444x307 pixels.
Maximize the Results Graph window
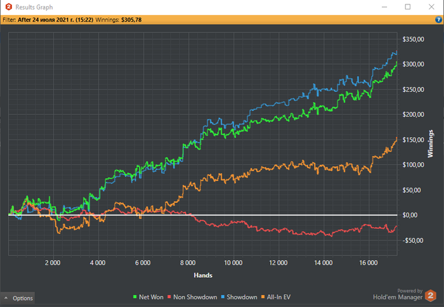408,7
